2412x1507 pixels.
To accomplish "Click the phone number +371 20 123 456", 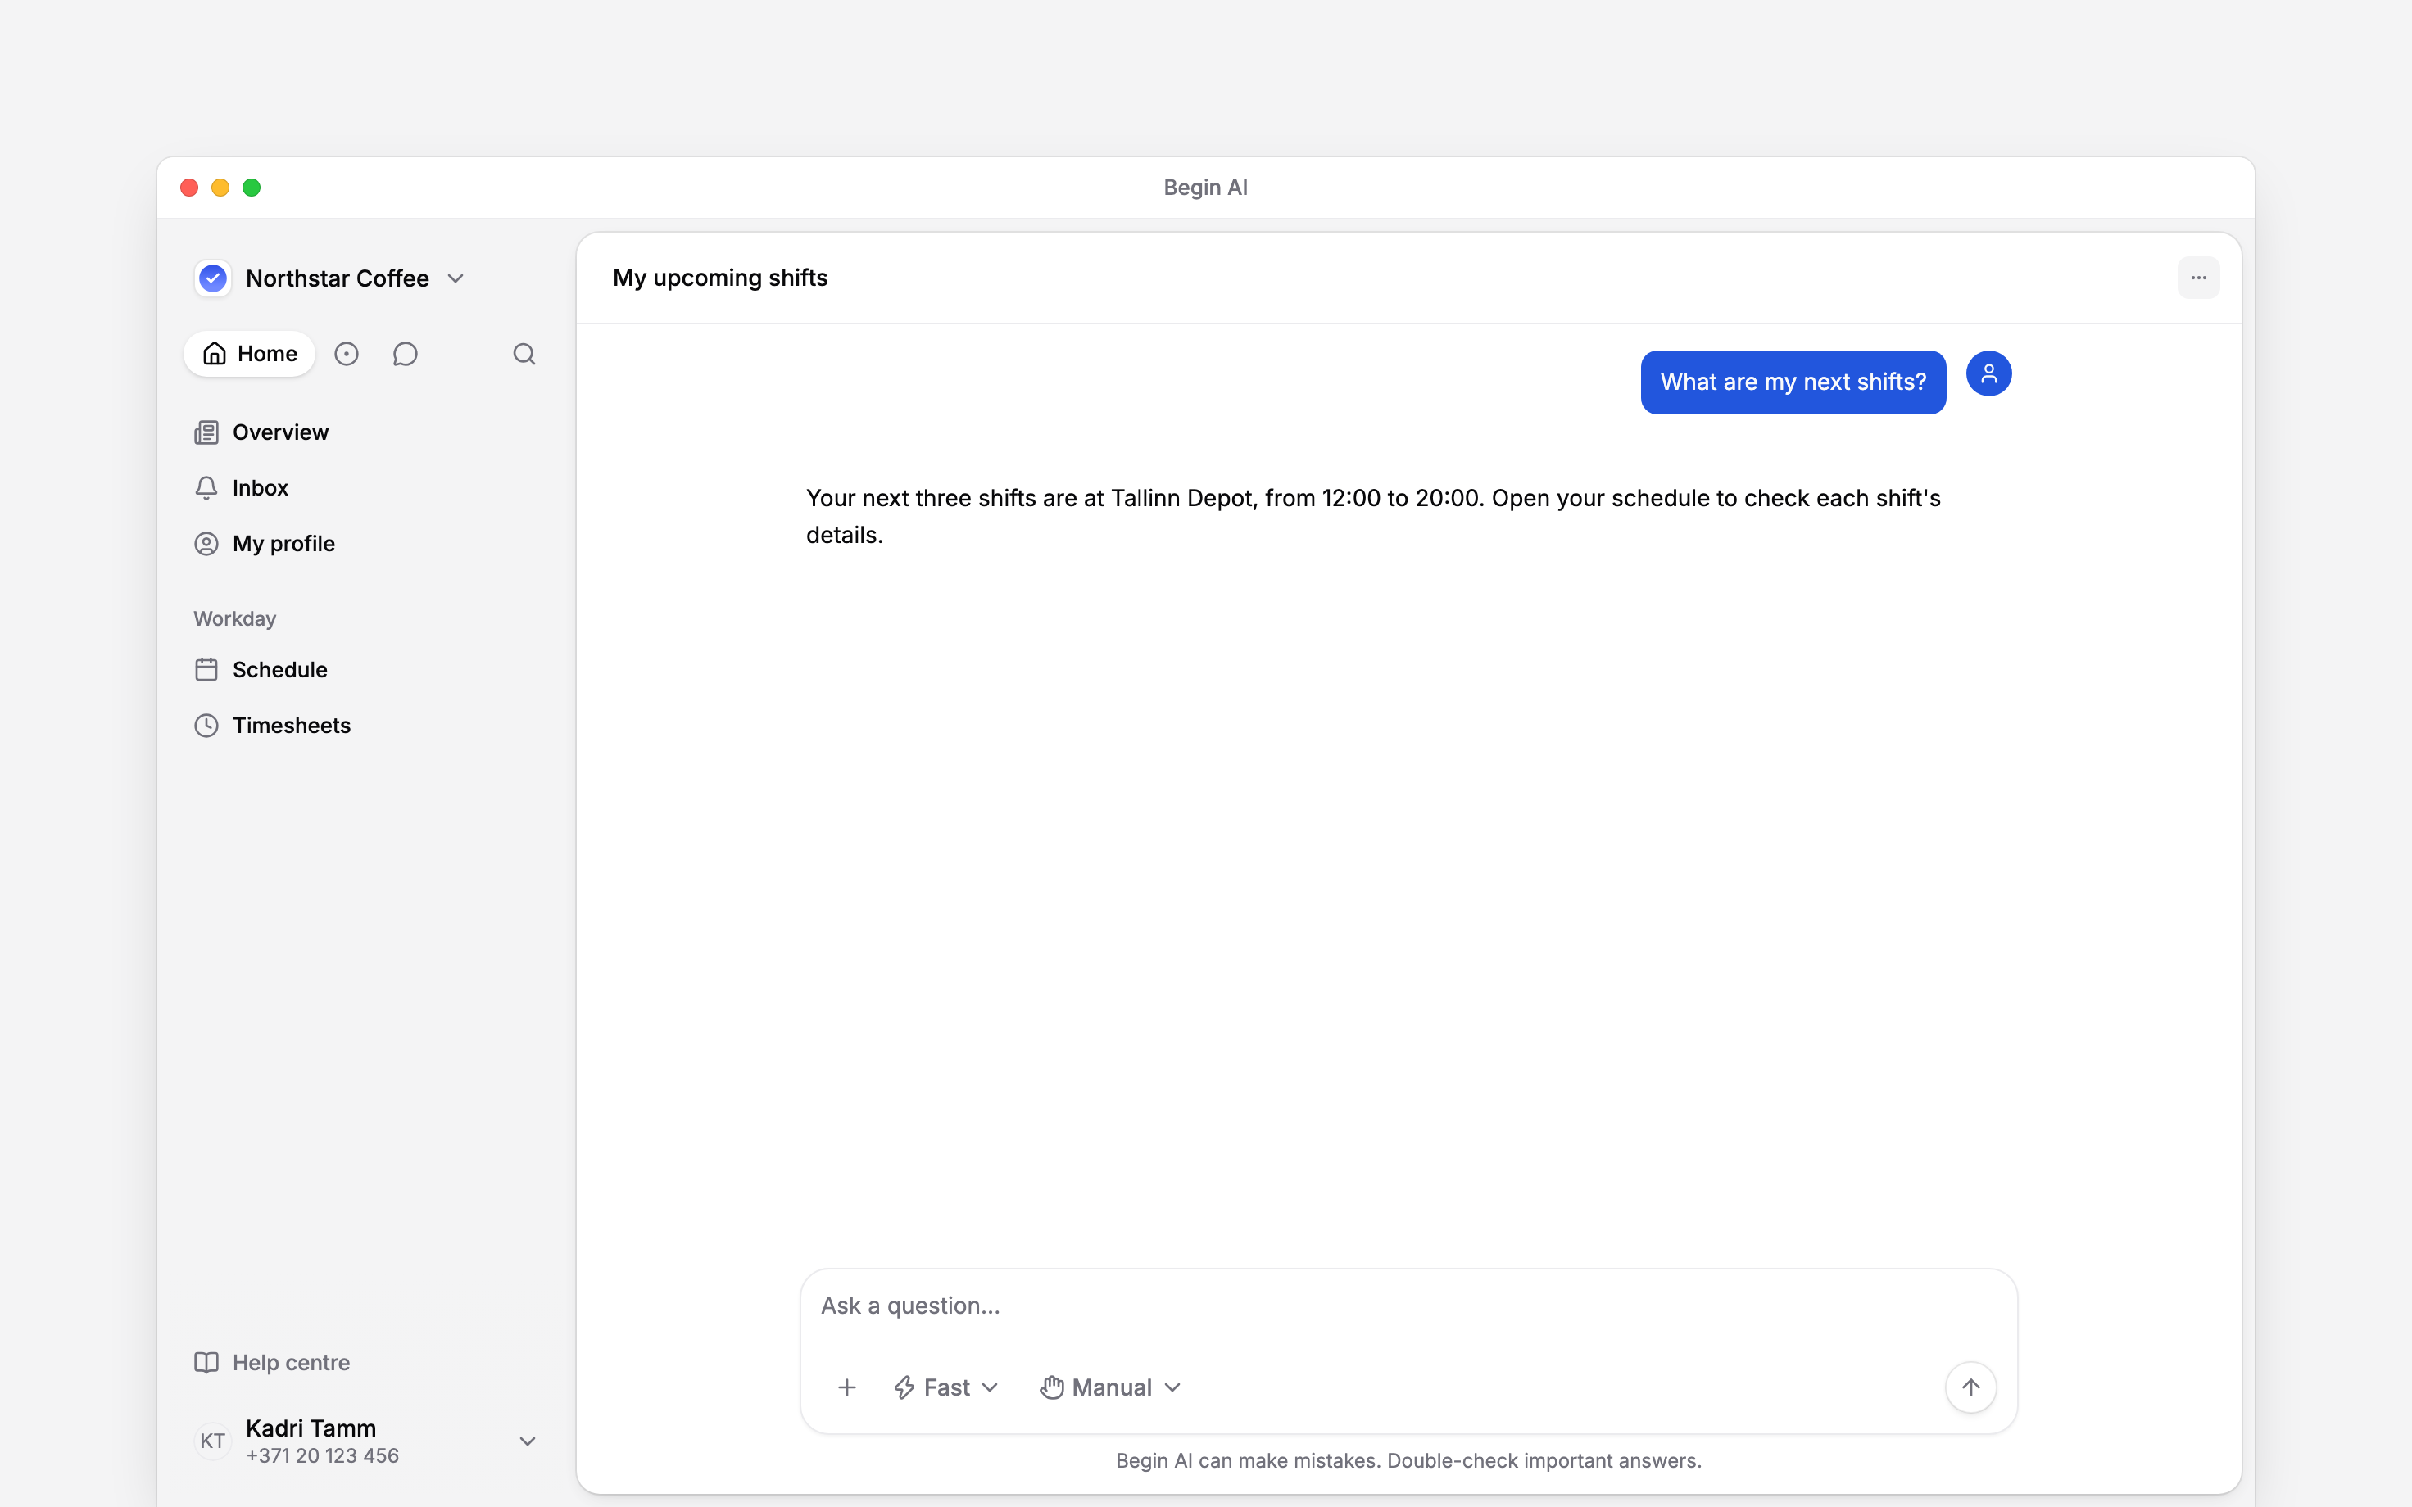I will point(322,1456).
